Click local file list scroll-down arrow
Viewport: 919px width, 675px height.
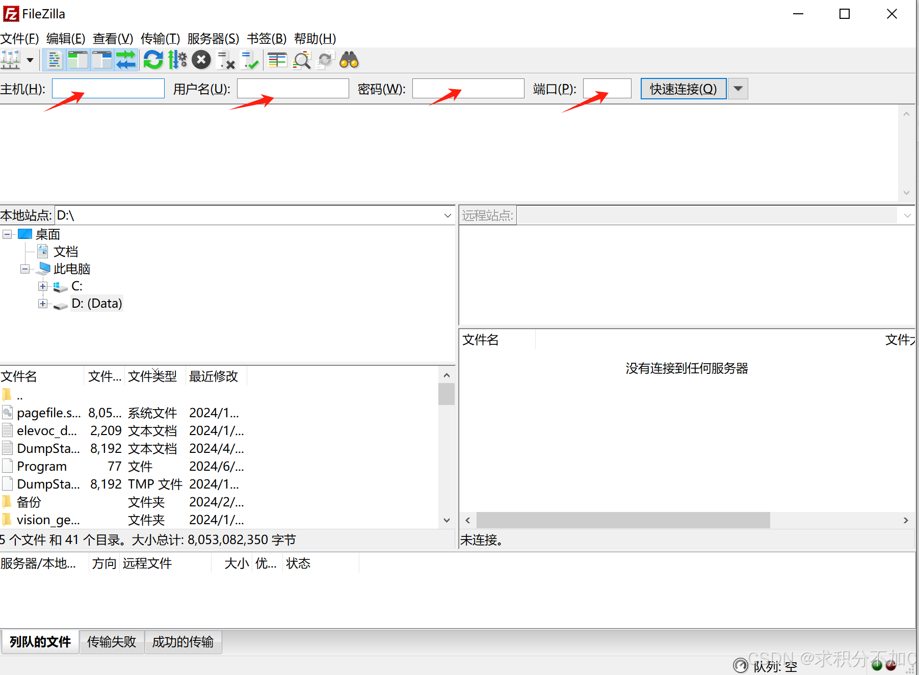point(447,520)
